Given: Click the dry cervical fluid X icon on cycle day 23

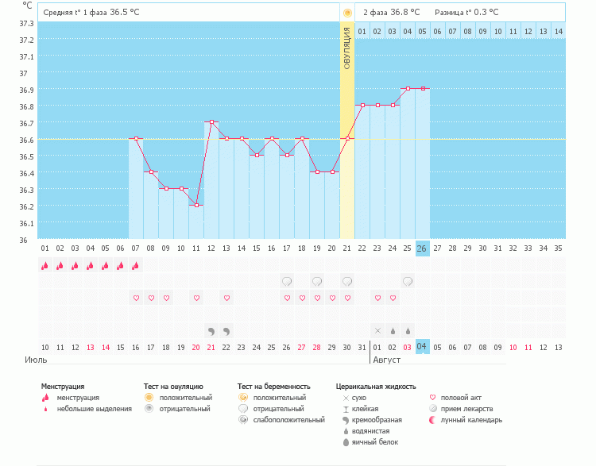Looking at the screenshot, I should 377,330.
